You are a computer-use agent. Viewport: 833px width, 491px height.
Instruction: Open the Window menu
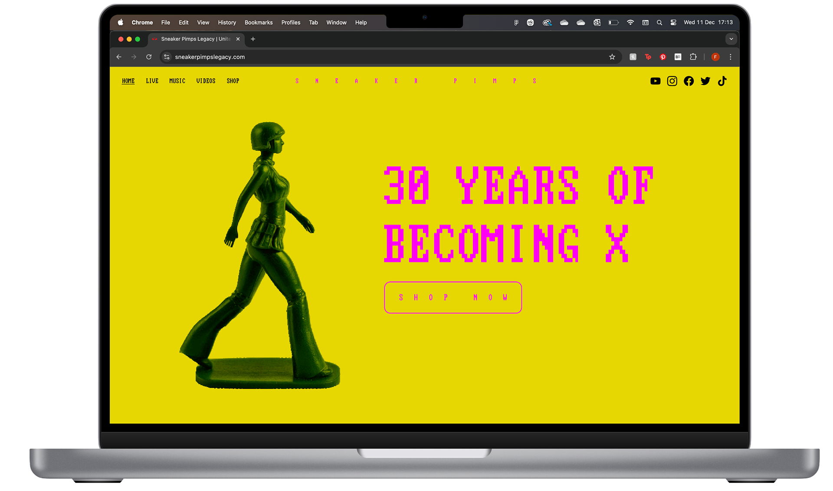tap(336, 23)
